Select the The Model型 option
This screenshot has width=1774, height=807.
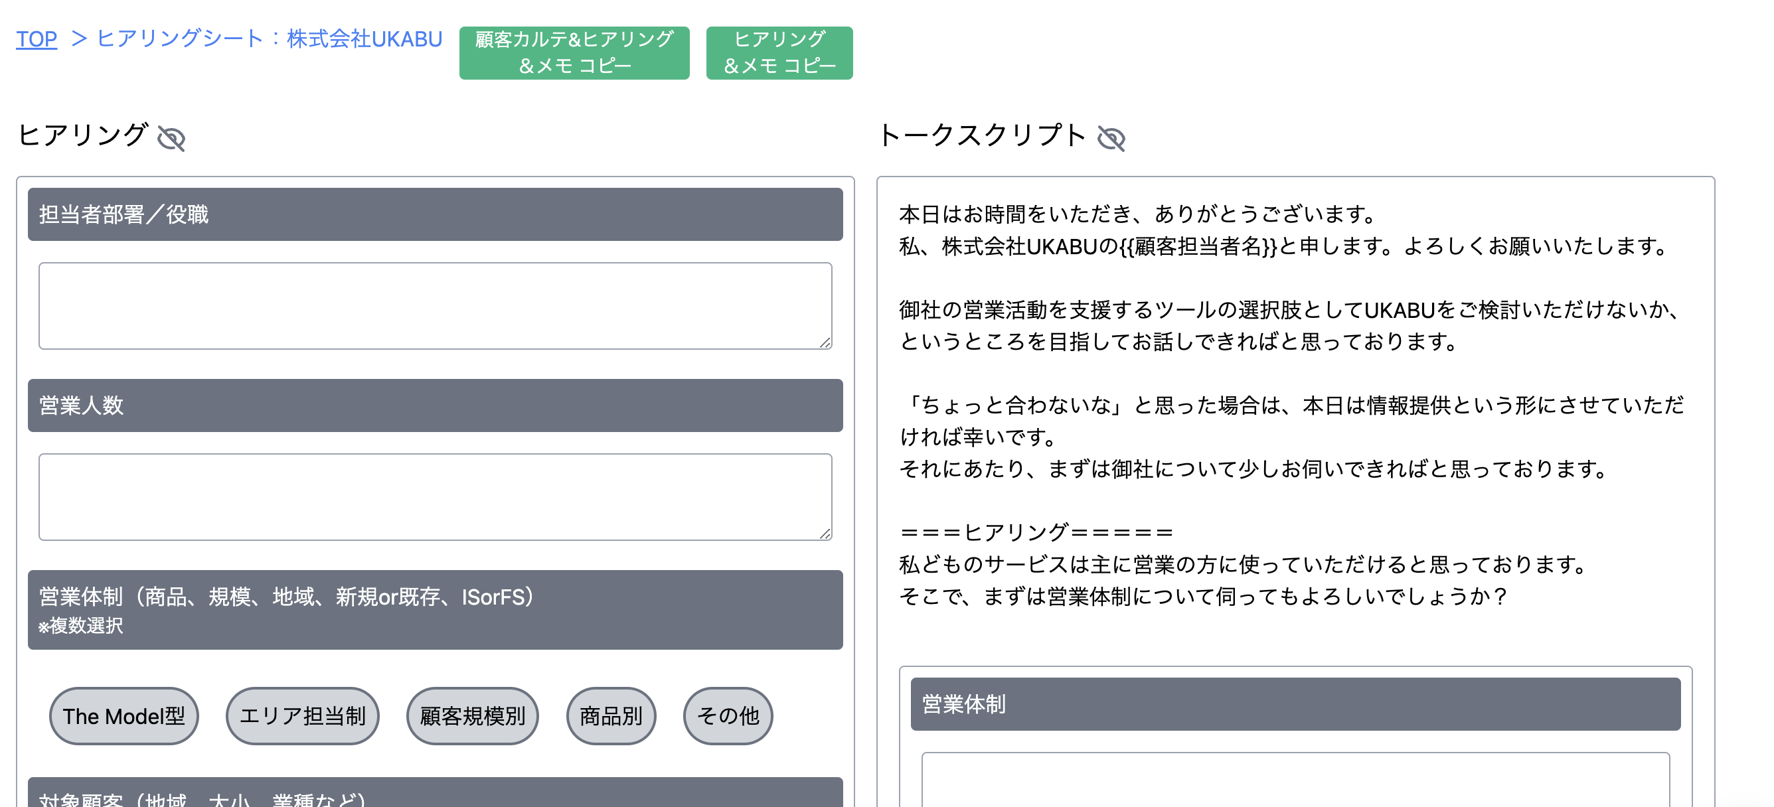click(123, 716)
